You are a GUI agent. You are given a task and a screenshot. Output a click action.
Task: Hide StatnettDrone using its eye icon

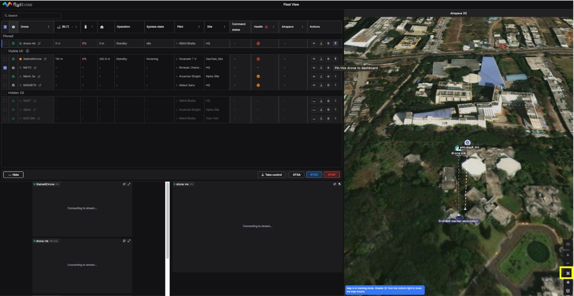point(314,59)
